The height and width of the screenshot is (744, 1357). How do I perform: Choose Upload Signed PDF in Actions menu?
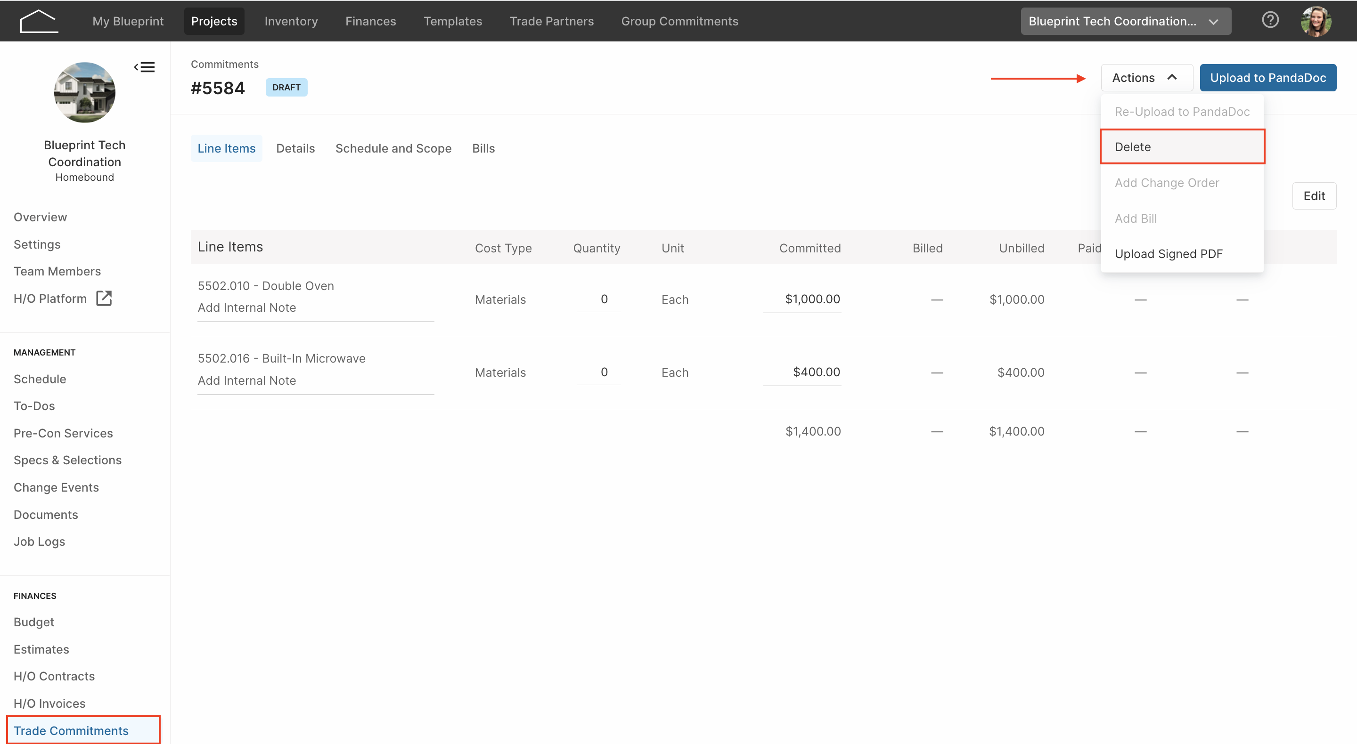(x=1182, y=254)
